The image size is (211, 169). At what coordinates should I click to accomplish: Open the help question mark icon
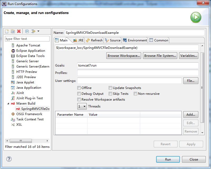tap(9, 159)
